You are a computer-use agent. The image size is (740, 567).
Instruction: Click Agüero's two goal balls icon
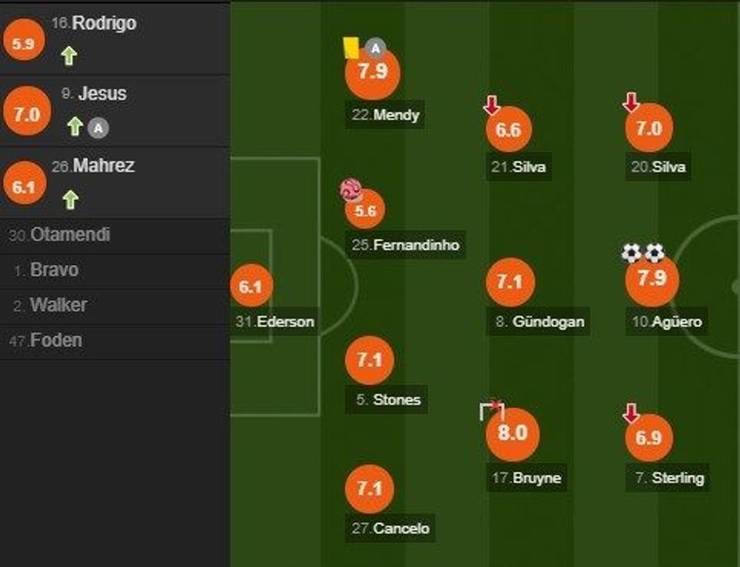click(643, 253)
